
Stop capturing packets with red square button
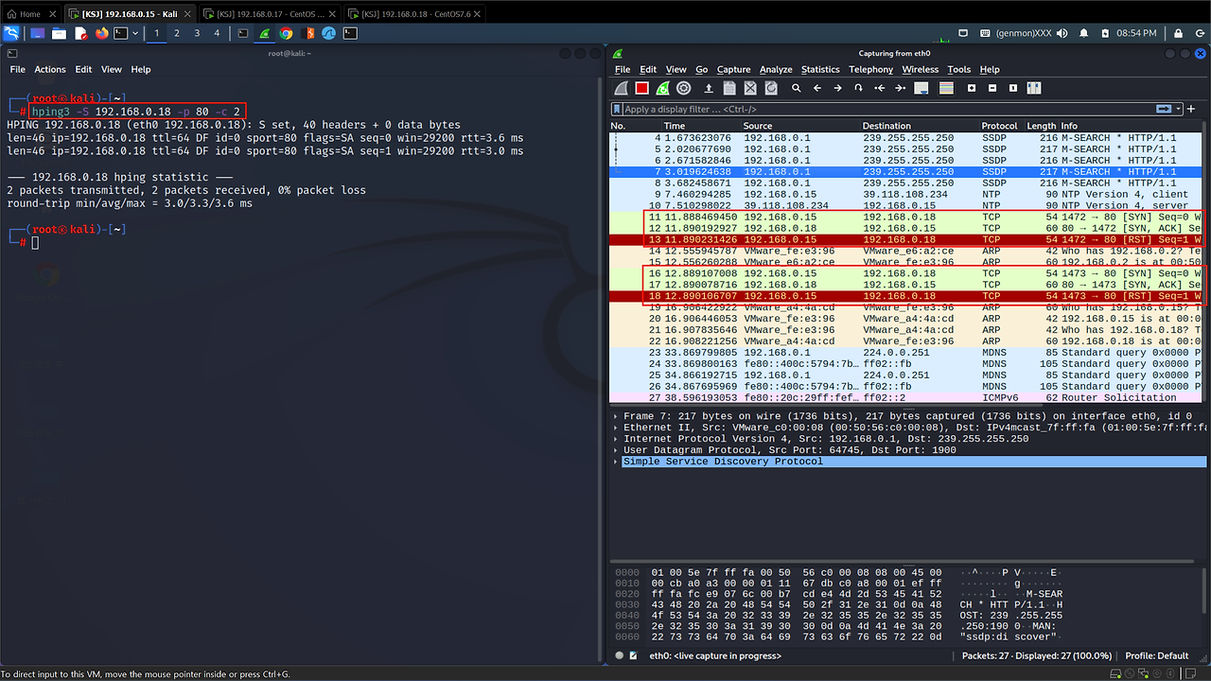[641, 88]
